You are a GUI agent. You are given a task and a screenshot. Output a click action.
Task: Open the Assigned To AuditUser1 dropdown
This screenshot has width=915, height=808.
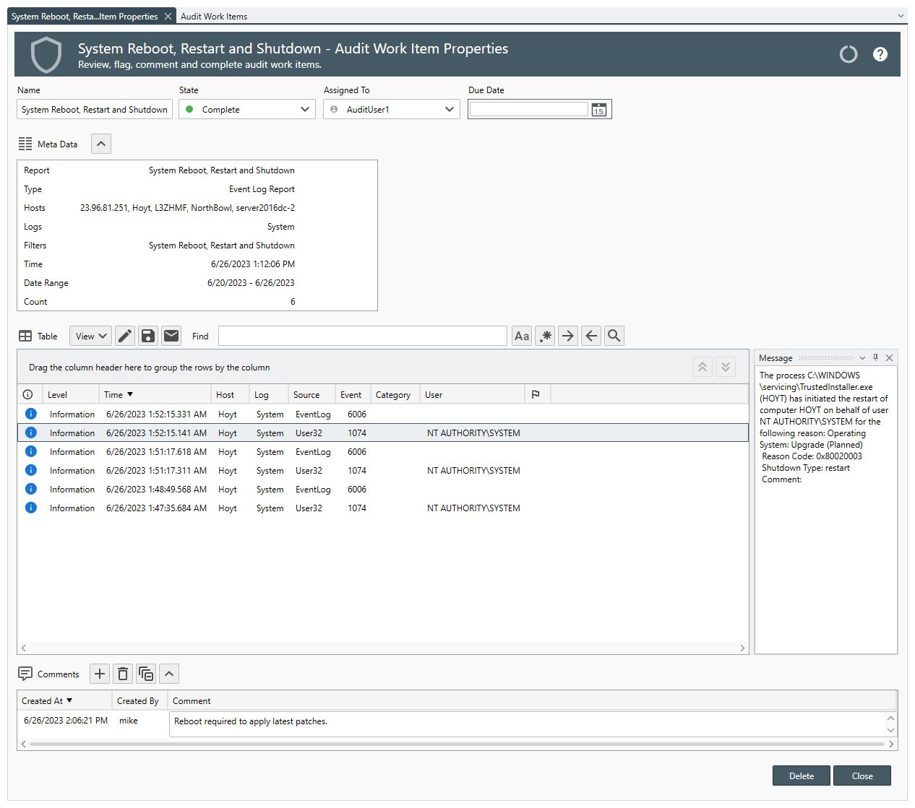click(x=391, y=110)
